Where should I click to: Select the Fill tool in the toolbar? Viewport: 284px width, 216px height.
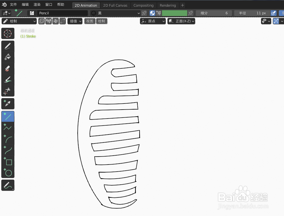click(x=8, y=57)
